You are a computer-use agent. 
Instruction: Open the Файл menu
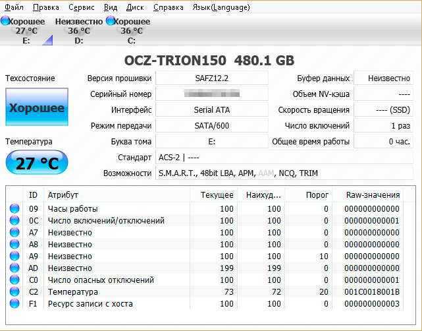point(14,7)
